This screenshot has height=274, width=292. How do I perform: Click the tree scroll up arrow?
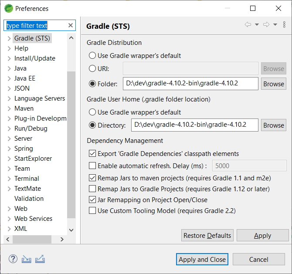tap(71, 38)
